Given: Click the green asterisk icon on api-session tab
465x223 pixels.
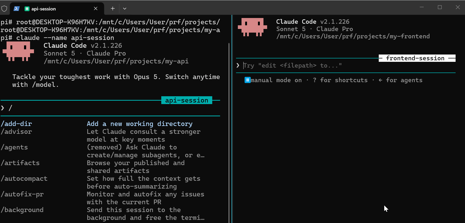Looking at the screenshot, I should pyautogui.click(x=27, y=9).
